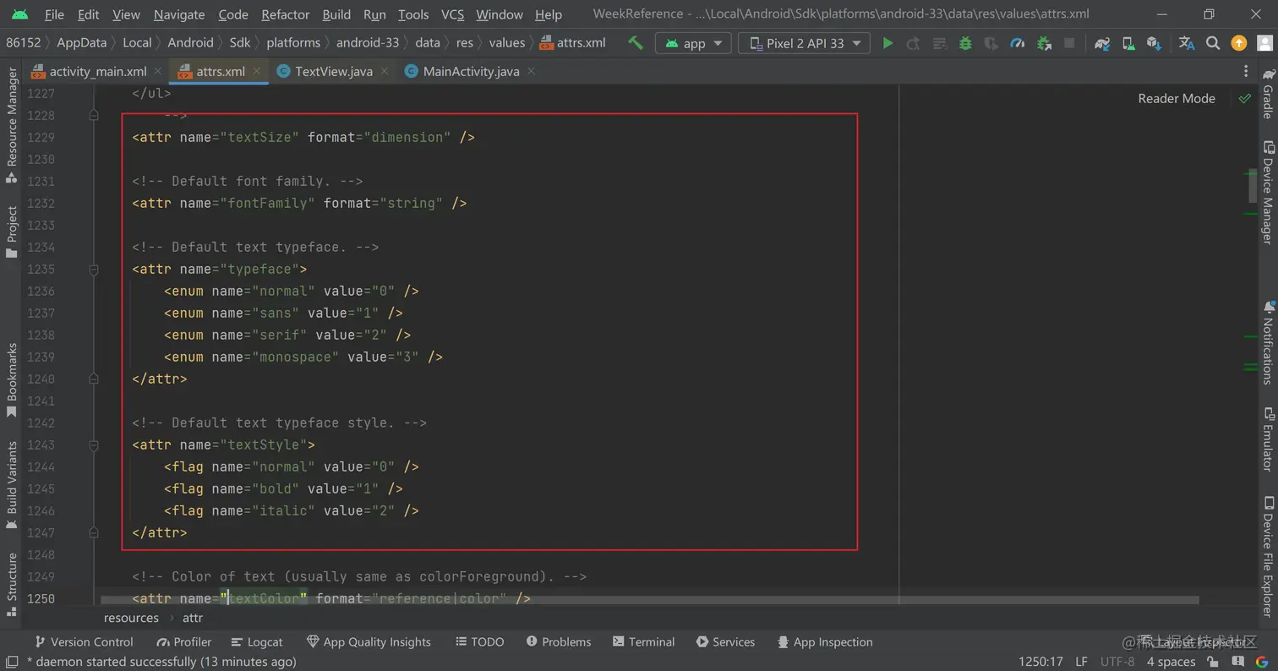Viewport: 1278px width, 671px height.
Task: Open the Refactor menu
Action: [286, 14]
